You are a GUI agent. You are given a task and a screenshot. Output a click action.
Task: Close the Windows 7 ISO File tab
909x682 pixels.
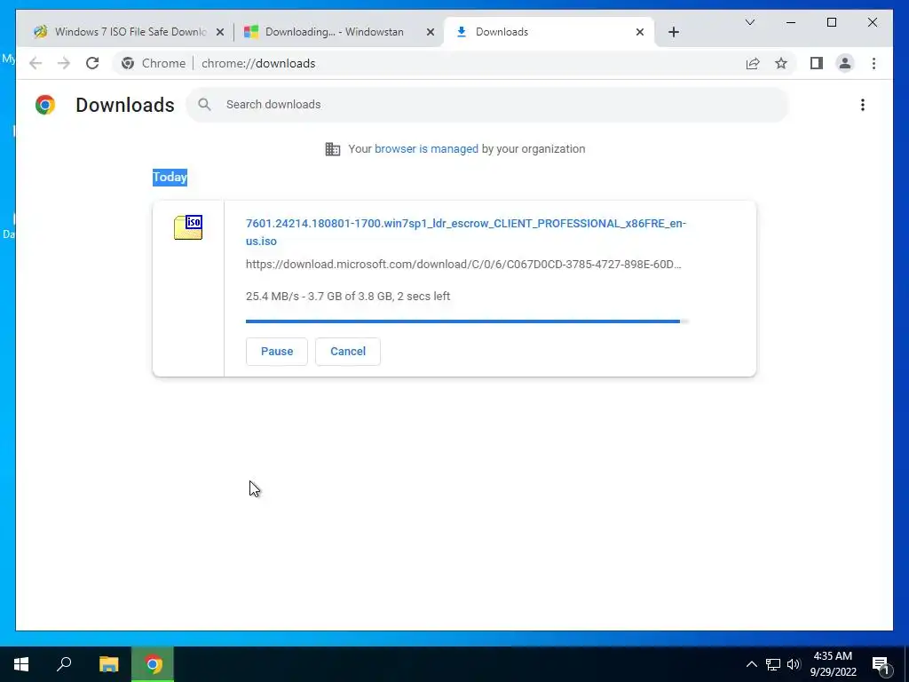pos(220,32)
